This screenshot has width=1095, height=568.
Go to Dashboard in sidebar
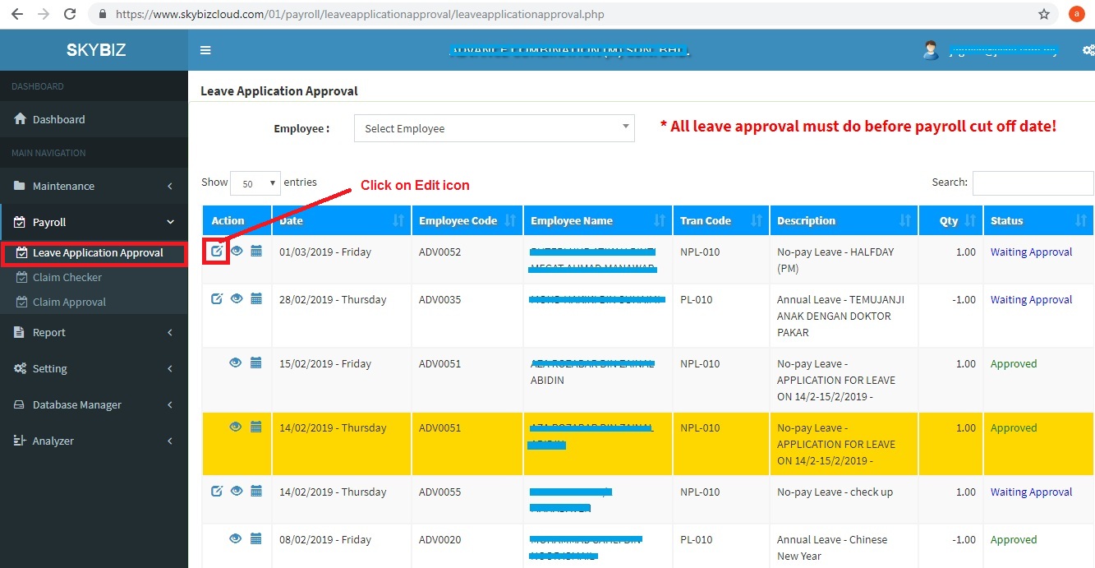pyautogui.click(x=58, y=119)
